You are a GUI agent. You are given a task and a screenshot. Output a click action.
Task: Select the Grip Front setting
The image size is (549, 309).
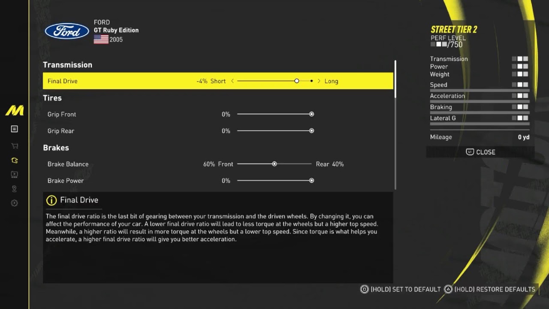[x=218, y=114]
